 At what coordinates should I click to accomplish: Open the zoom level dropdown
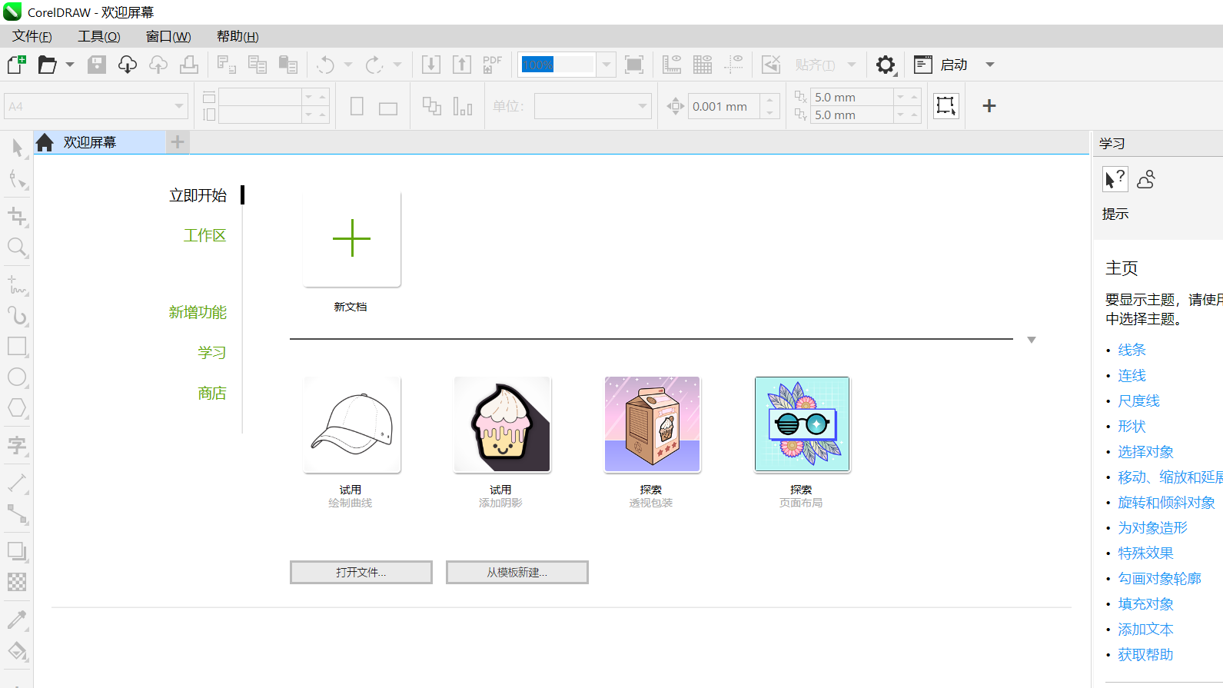(607, 65)
